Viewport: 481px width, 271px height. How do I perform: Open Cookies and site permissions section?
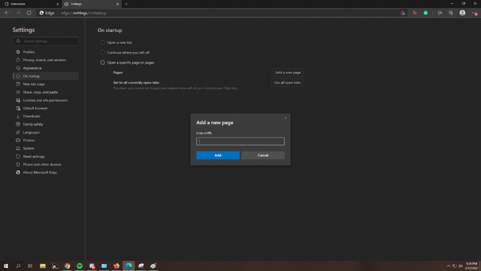46,100
